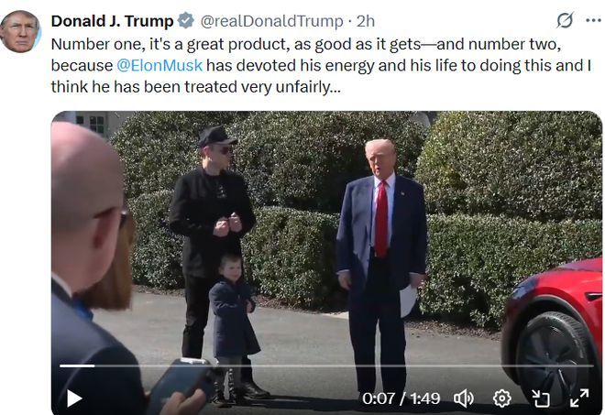Screen dimensions: 605x415
Task: Play the video with the play button
Action: tap(74, 398)
